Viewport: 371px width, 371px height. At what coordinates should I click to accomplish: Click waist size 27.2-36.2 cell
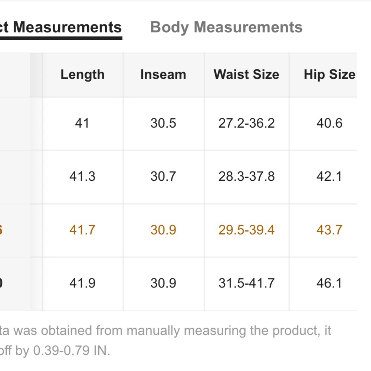click(247, 123)
